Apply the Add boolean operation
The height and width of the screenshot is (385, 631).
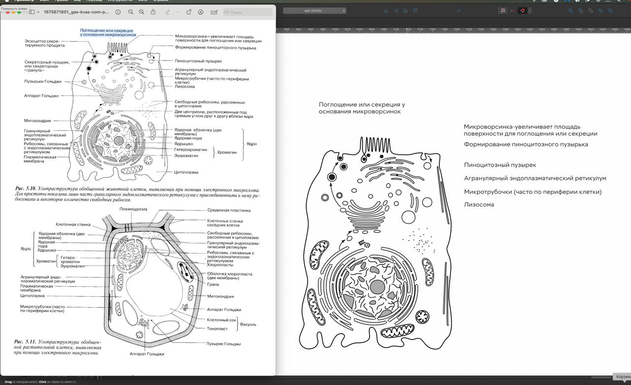point(571,10)
